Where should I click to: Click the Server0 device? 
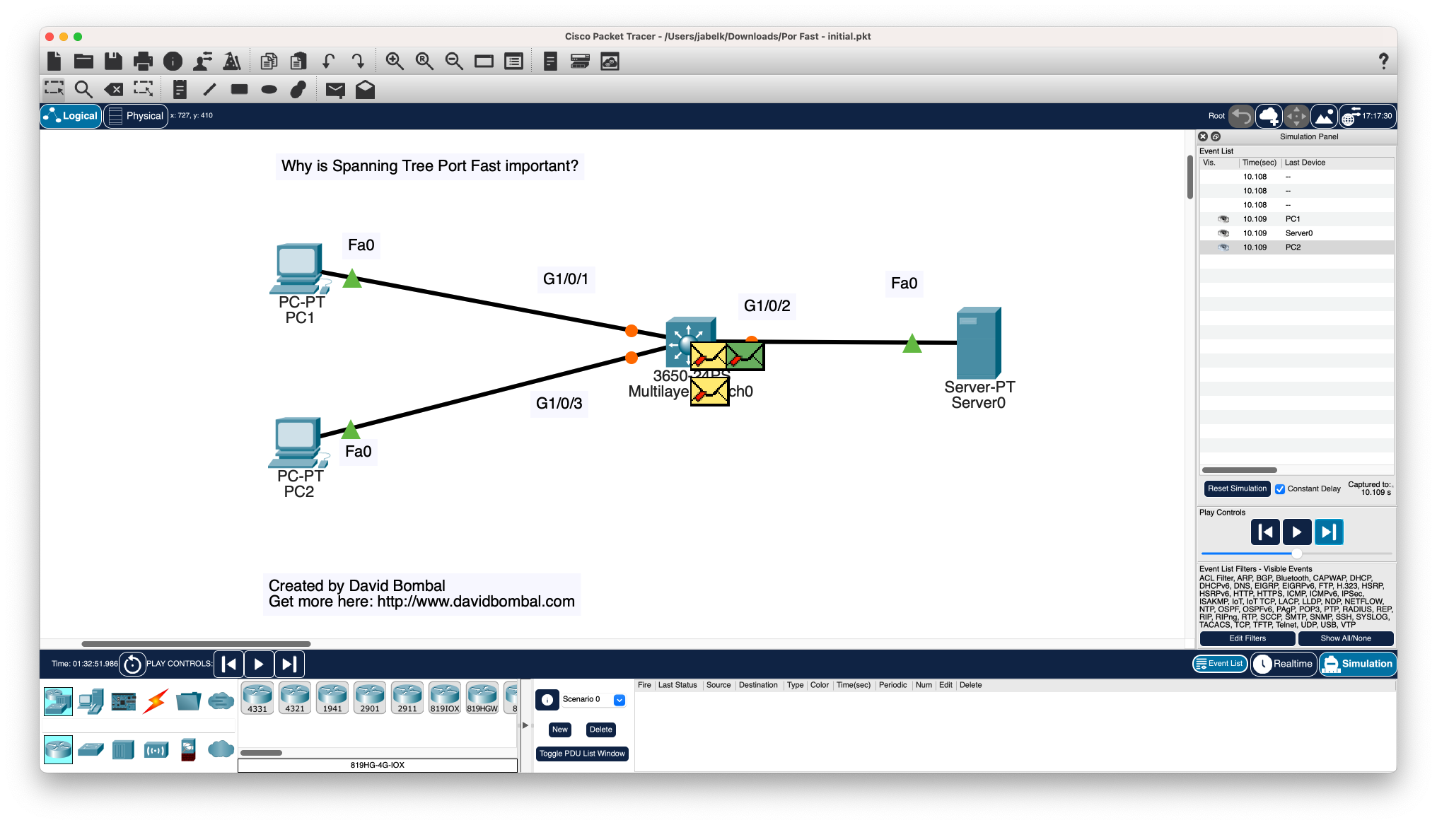click(979, 343)
